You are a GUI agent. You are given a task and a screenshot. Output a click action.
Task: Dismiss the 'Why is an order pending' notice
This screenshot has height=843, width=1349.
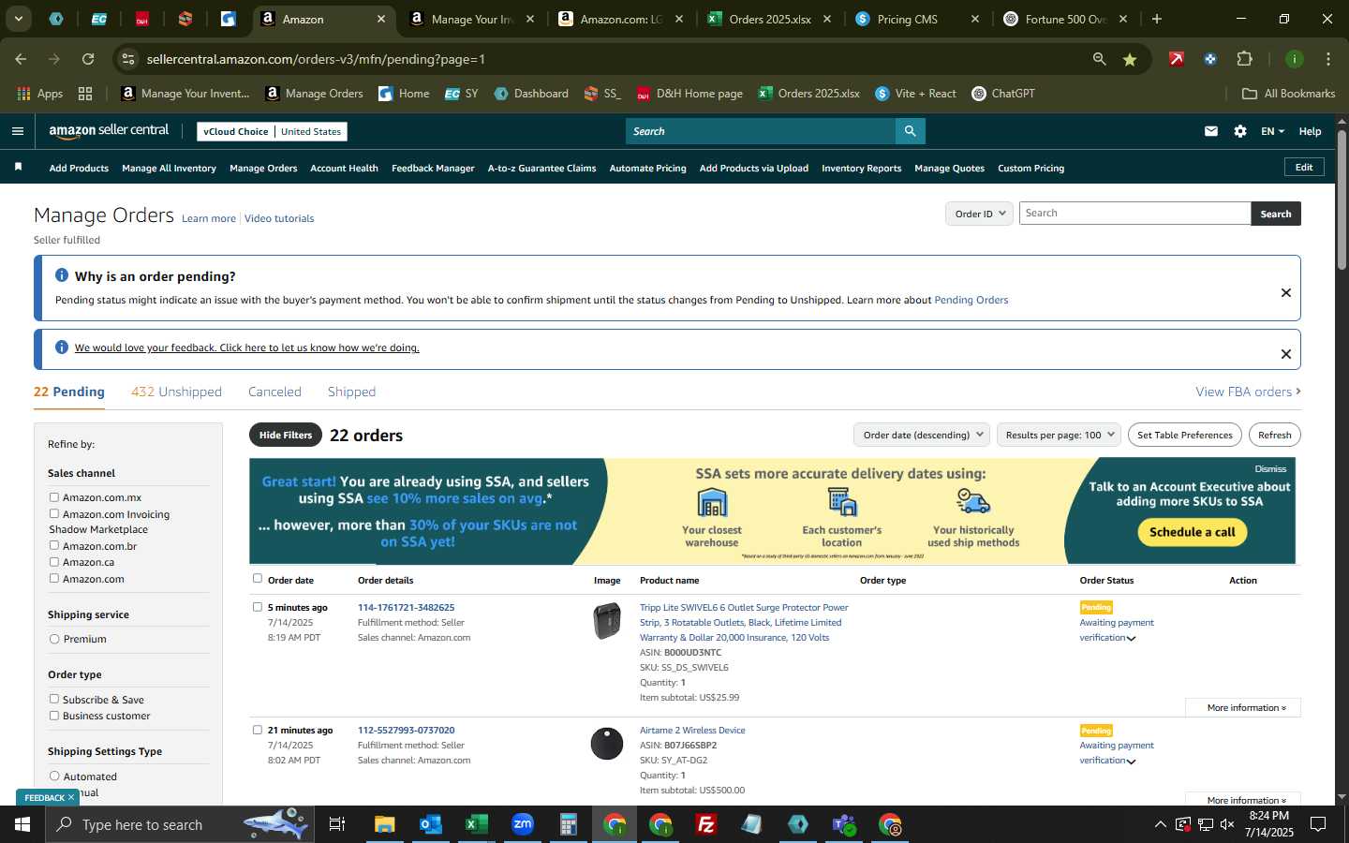click(x=1285, y=293)
